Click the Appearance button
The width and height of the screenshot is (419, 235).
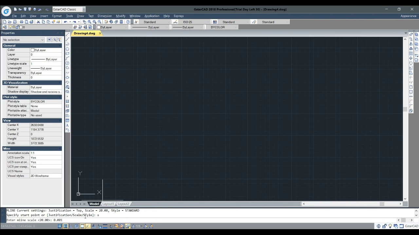coord(409,16)
